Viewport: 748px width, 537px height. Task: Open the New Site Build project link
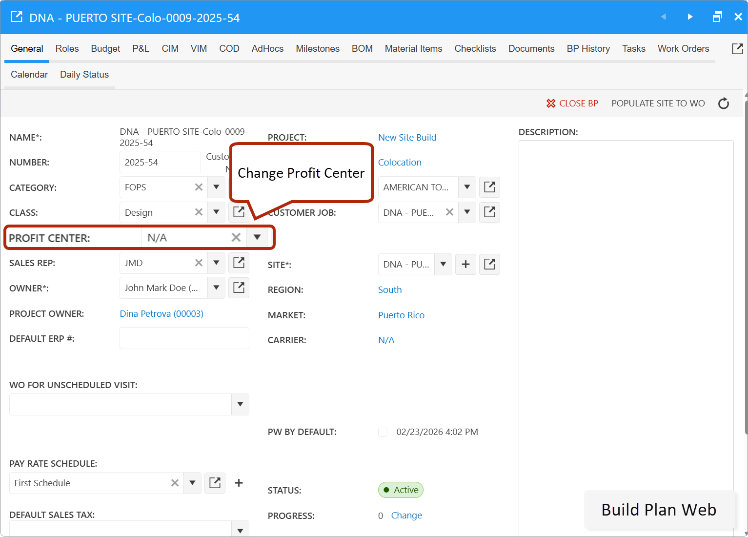(407, 137)
